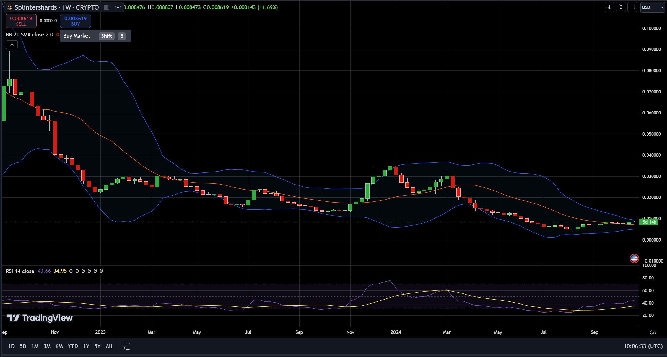Image resolution: width=667 pixels, height=357 pixels.
Task: Click the maximize pane square icon
Action: pos(632,7)
